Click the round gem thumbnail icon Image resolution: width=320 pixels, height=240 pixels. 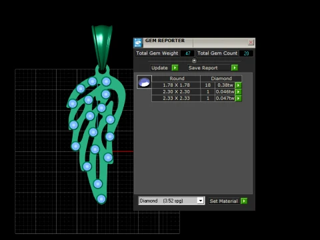(144, 82)
